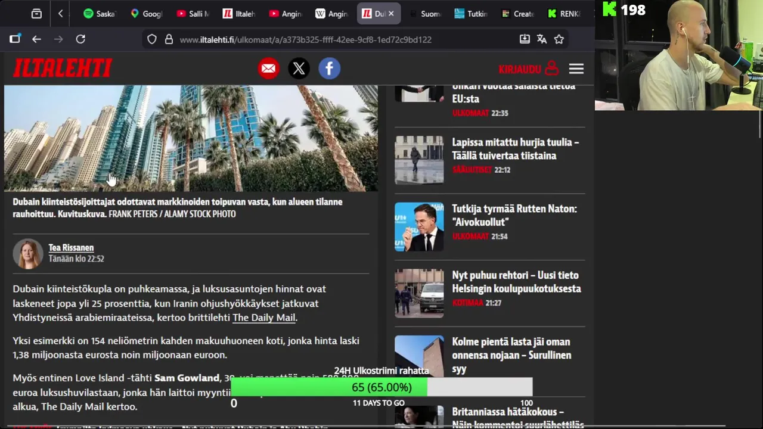Share the article by email icon
This screenshot has height=429, width=763.
[x=269, y=69]
